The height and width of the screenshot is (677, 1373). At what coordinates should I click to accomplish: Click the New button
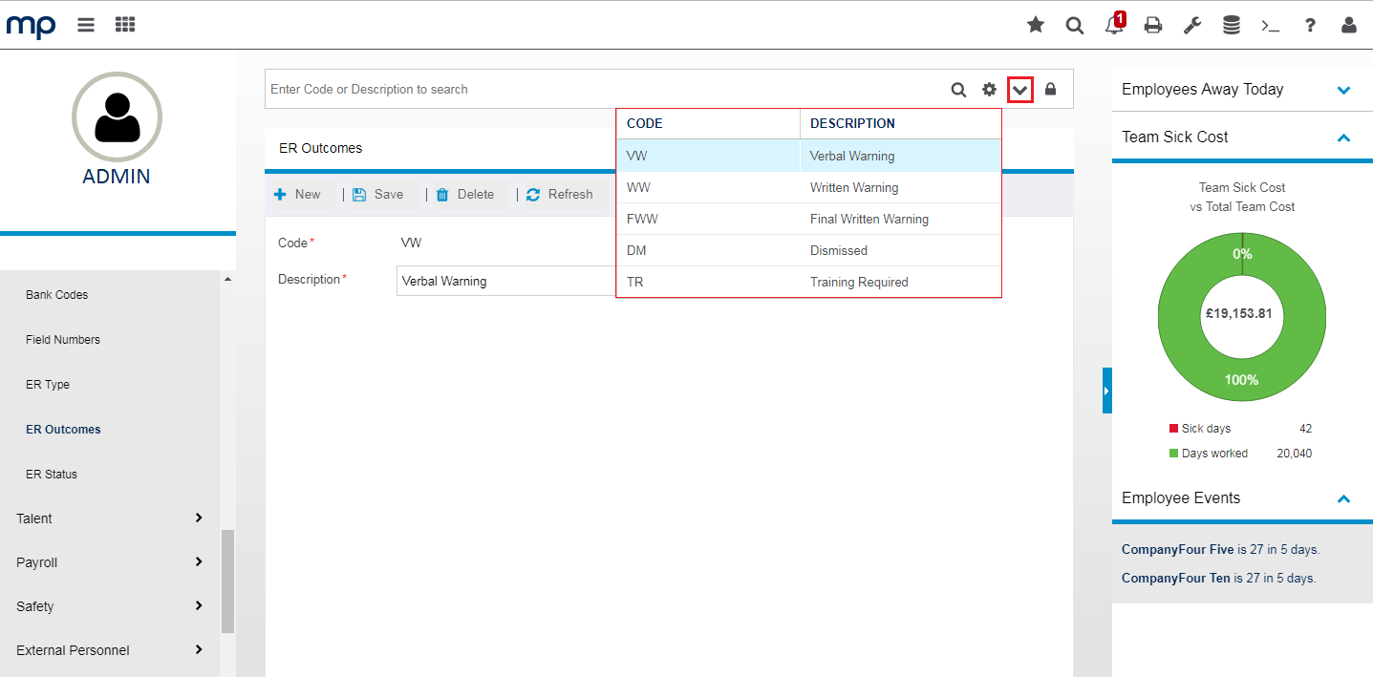pyautogui.click(x=298, y=194)
